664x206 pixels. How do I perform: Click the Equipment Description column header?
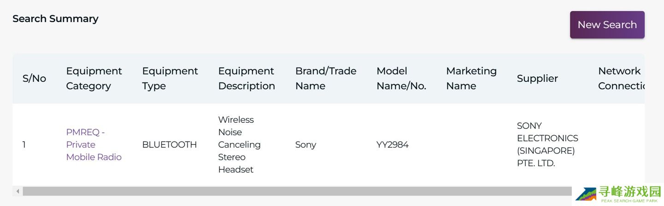tap(246, 79)
